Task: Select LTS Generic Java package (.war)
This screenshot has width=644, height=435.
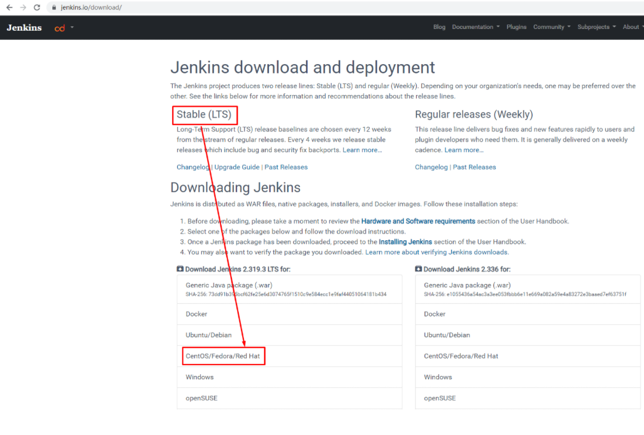Action: pyautogui.click(x=289, y=289)
